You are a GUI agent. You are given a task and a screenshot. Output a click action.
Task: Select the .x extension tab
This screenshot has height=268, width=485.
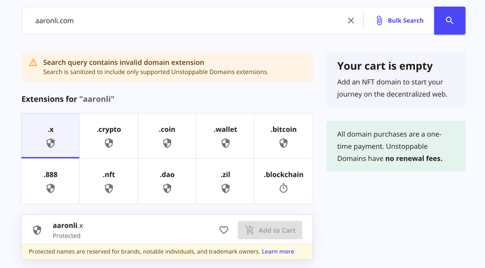(51, 136)
